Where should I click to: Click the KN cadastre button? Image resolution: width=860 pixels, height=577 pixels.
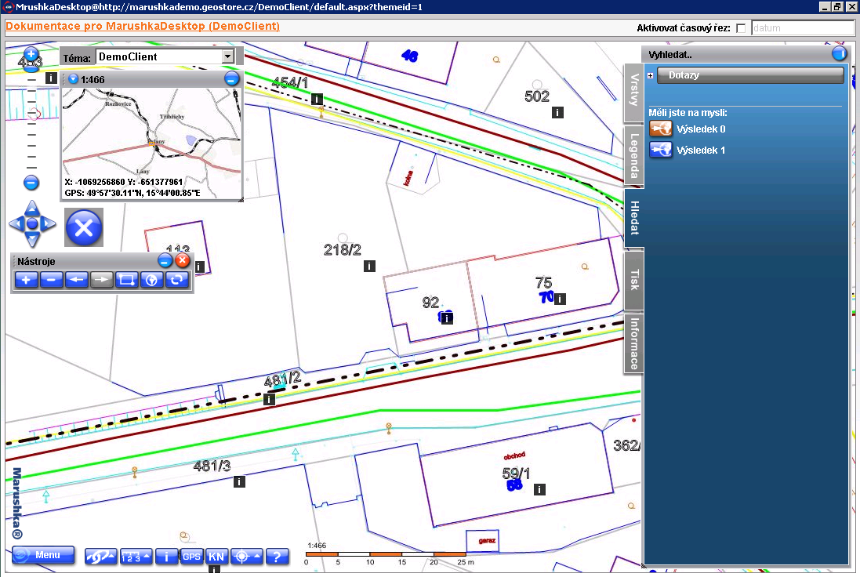pos(216,557)
